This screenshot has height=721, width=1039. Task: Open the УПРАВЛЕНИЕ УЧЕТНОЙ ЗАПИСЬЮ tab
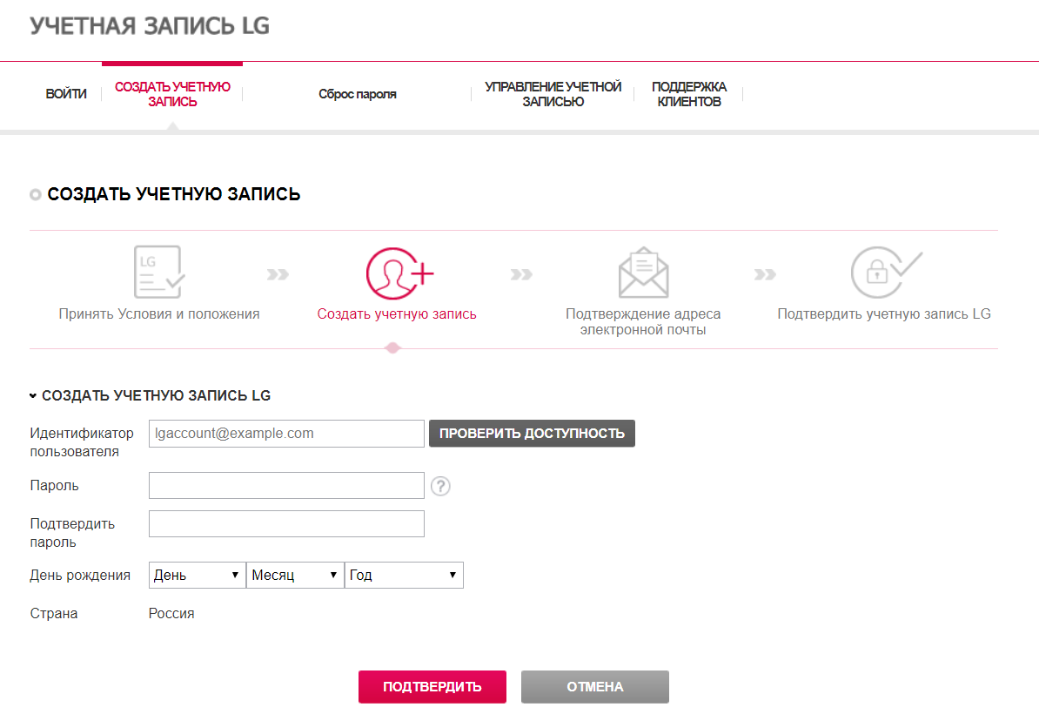coord(553,94)
